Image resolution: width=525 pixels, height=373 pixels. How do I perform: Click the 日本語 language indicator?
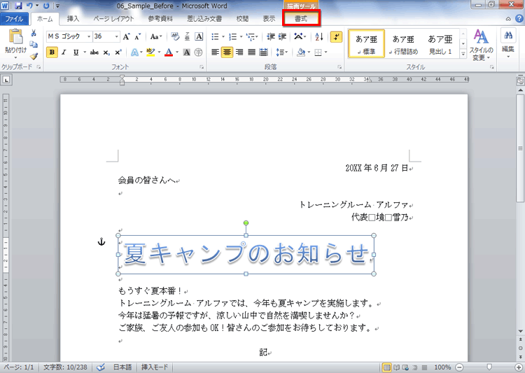[x=122, y=367]
